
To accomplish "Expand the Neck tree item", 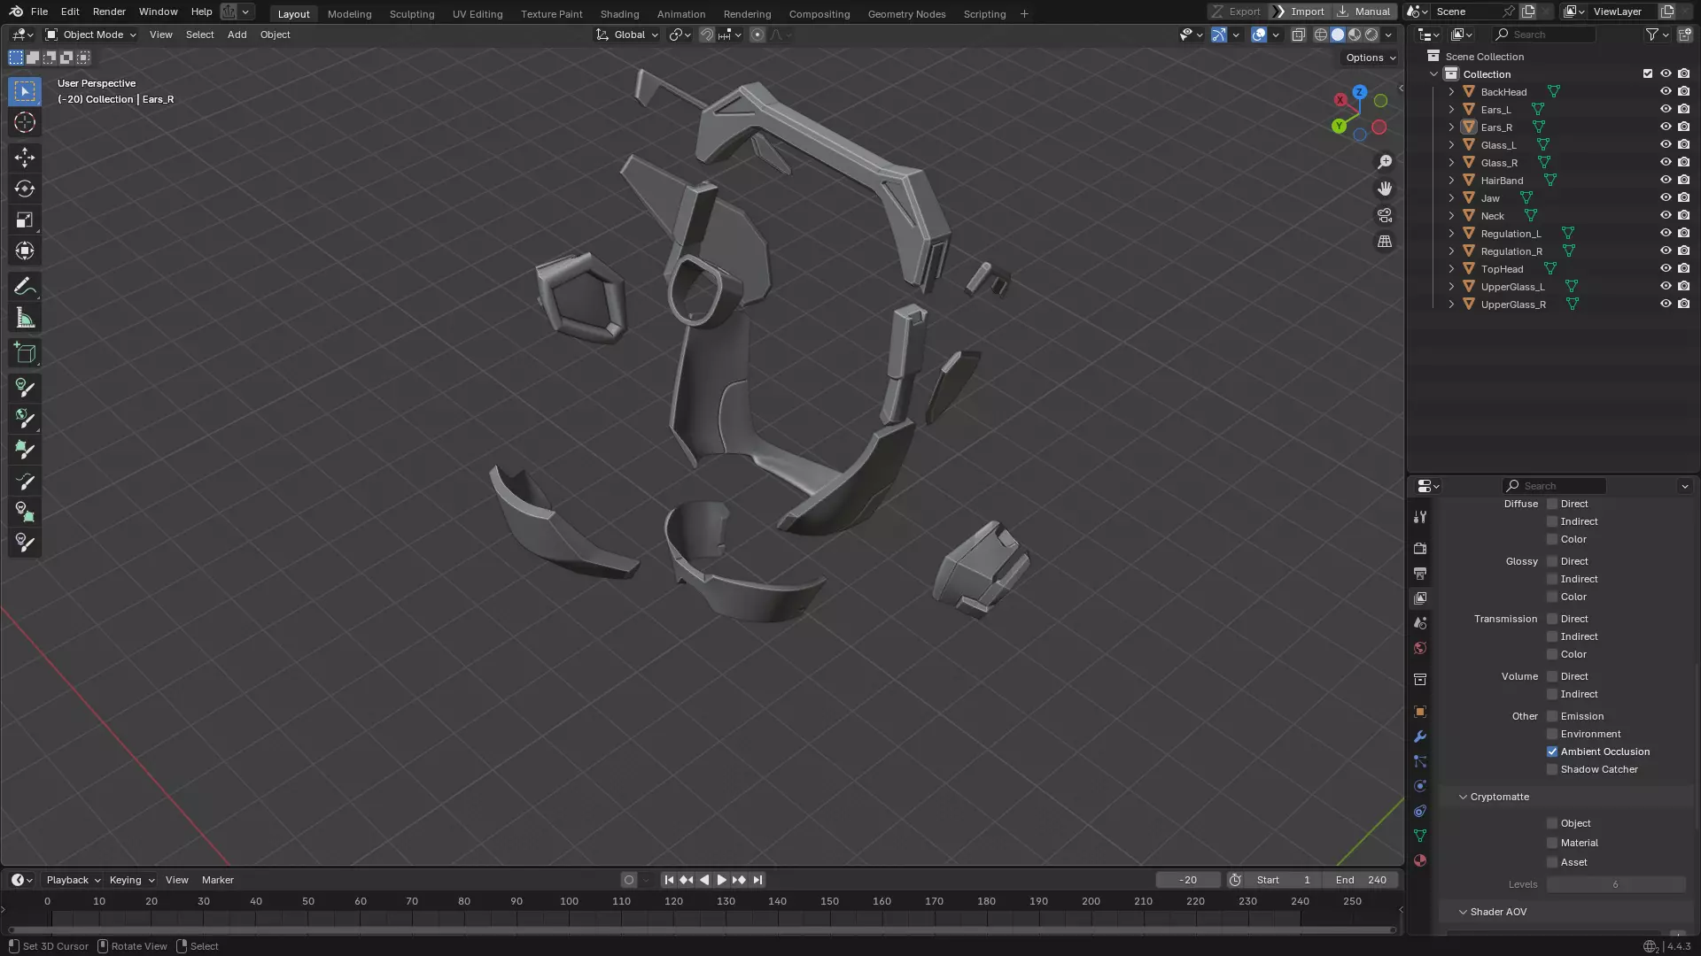I will coord(1451,215).
